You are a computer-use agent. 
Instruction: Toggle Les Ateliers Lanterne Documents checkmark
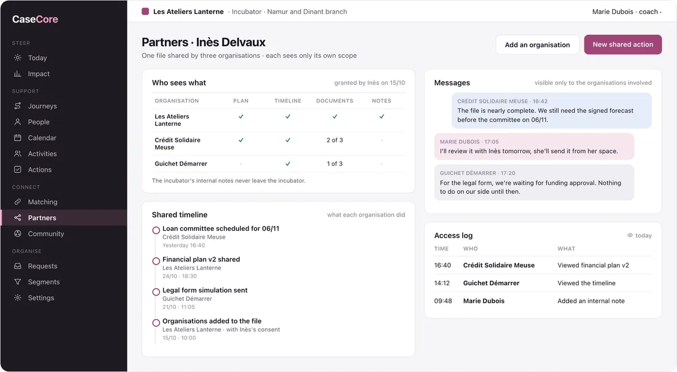click(335, 116)
